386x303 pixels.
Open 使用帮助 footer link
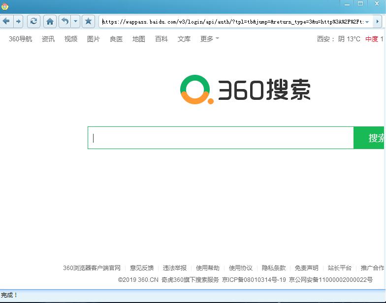[x=208, y=268]
